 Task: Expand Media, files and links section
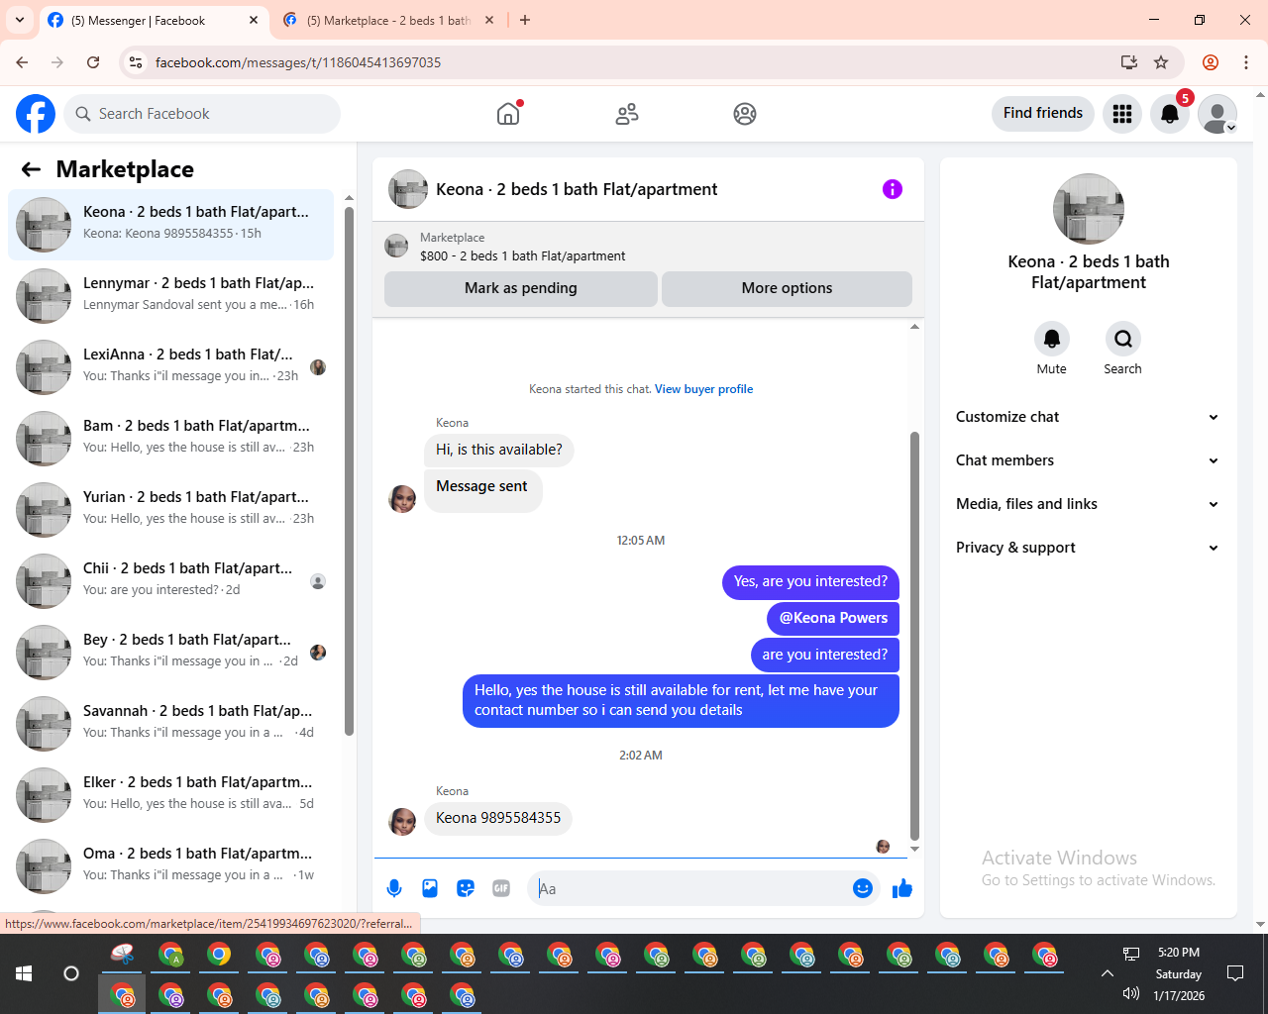coord(1088,504)
